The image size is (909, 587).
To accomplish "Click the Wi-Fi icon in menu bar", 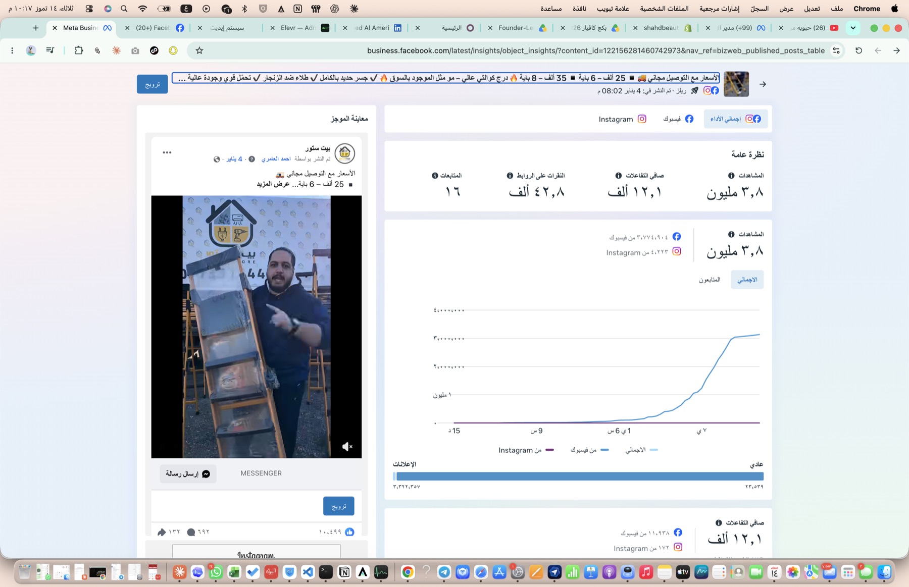I will click(x=142, y=9).
